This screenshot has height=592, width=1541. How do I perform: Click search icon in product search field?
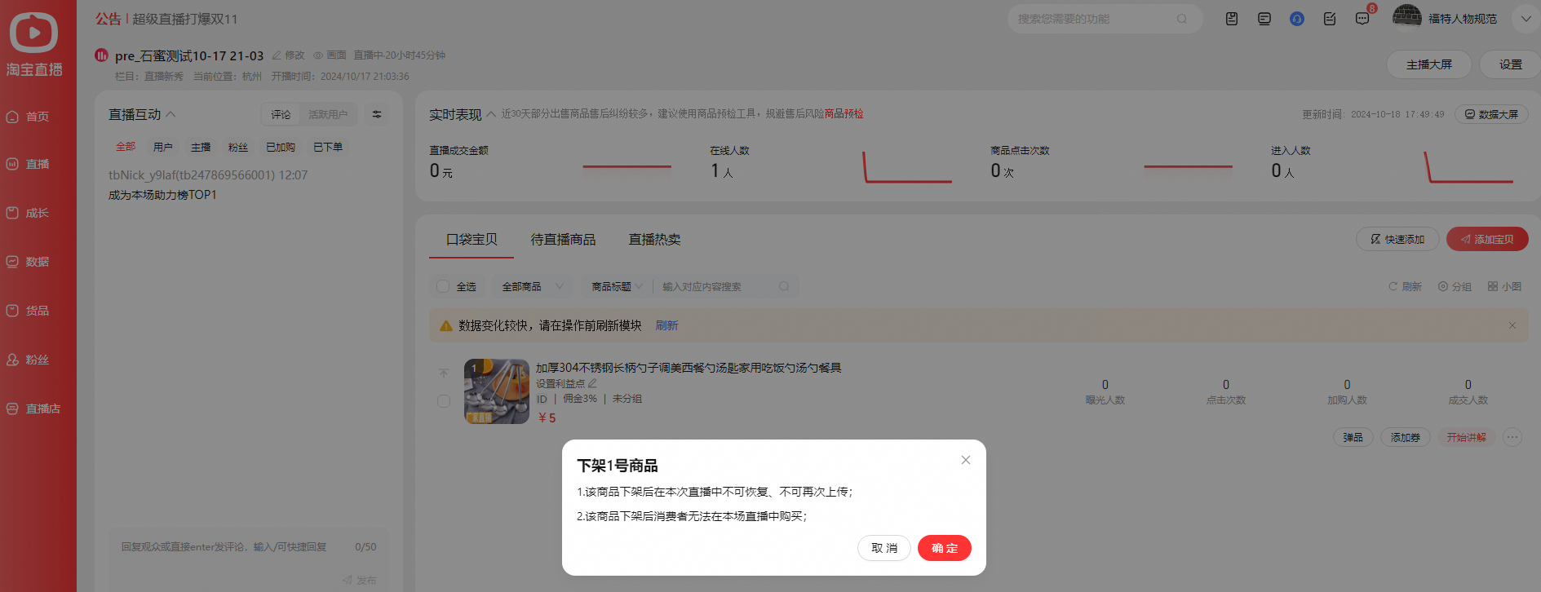[x=784, y=286]
